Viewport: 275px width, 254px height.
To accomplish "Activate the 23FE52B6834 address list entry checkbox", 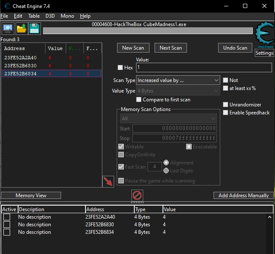I will click(x=7, y=232).
